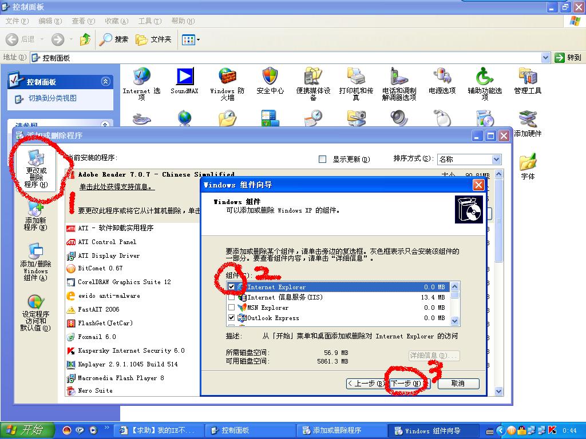This screenshot has height=439, width=586.
Task: Click the 取消 button in wizard
Action: pos(458,384)
